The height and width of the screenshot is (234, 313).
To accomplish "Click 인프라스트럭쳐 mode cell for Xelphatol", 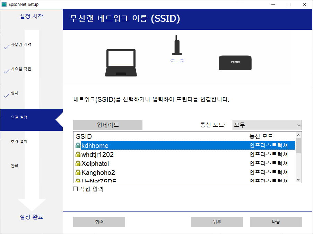I will [x=269, y=163].
